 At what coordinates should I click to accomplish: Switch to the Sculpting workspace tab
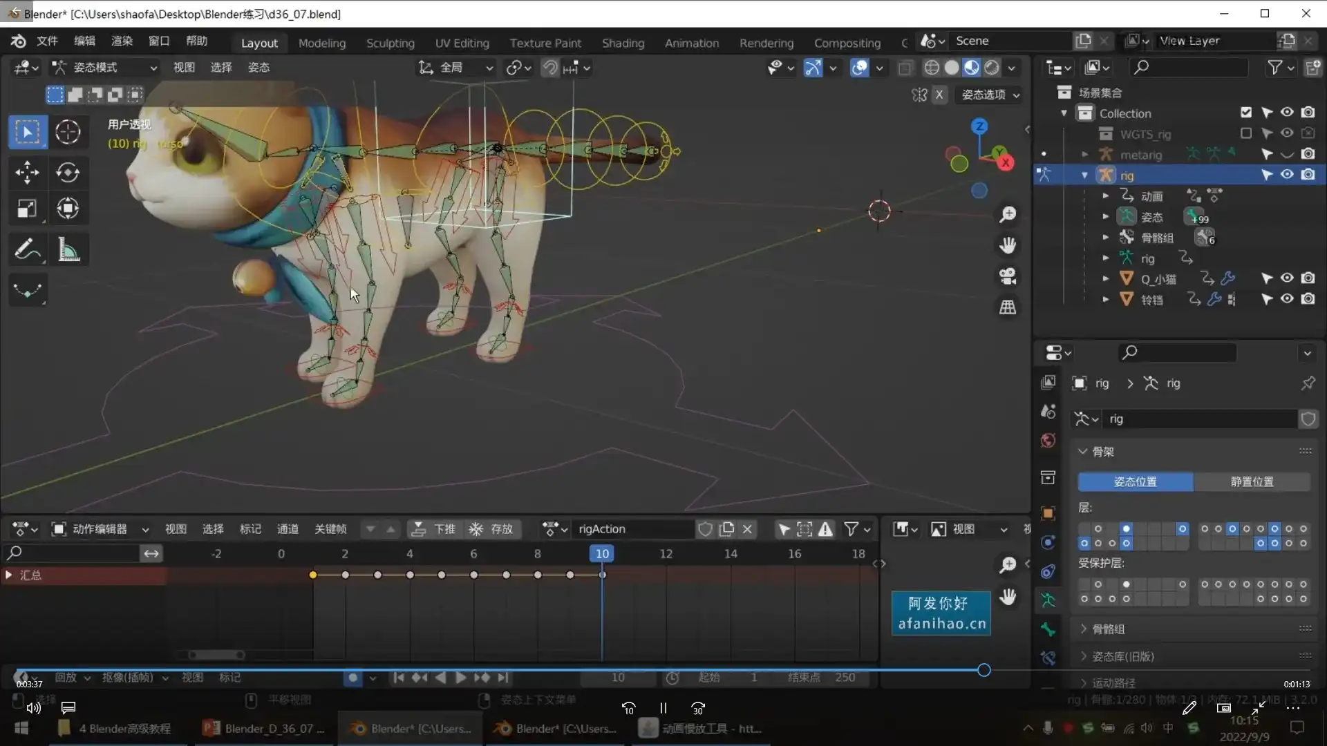[x=390, y=43]
